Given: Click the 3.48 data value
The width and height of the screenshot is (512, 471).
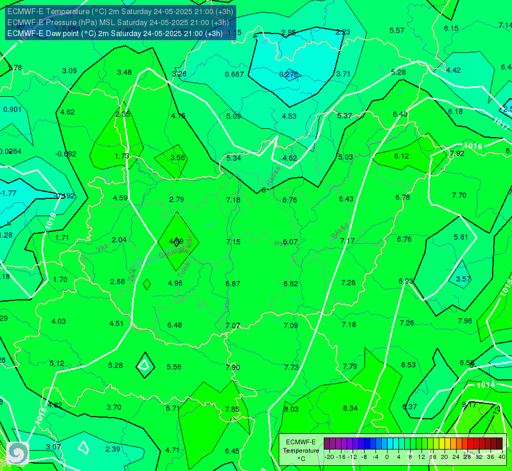Looking at the screenshot, I should (124, 72).
